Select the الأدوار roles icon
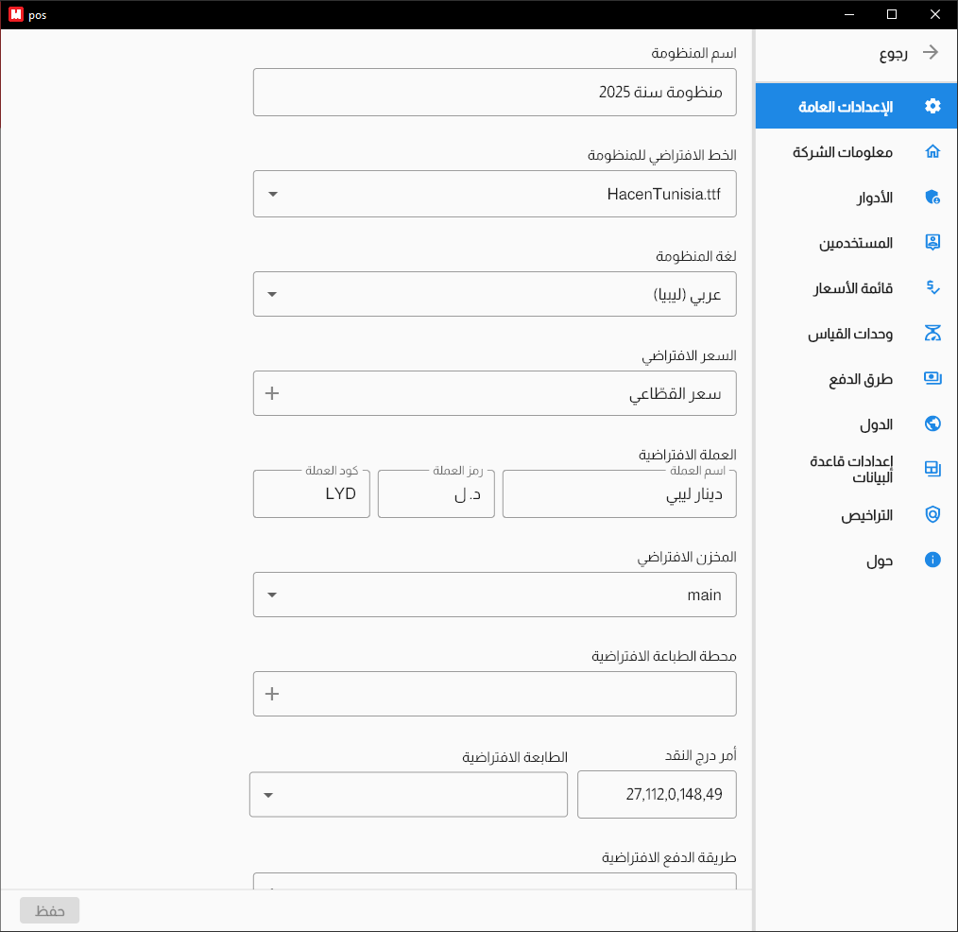Viewport: 958px width, 932px height. [932, 197]
